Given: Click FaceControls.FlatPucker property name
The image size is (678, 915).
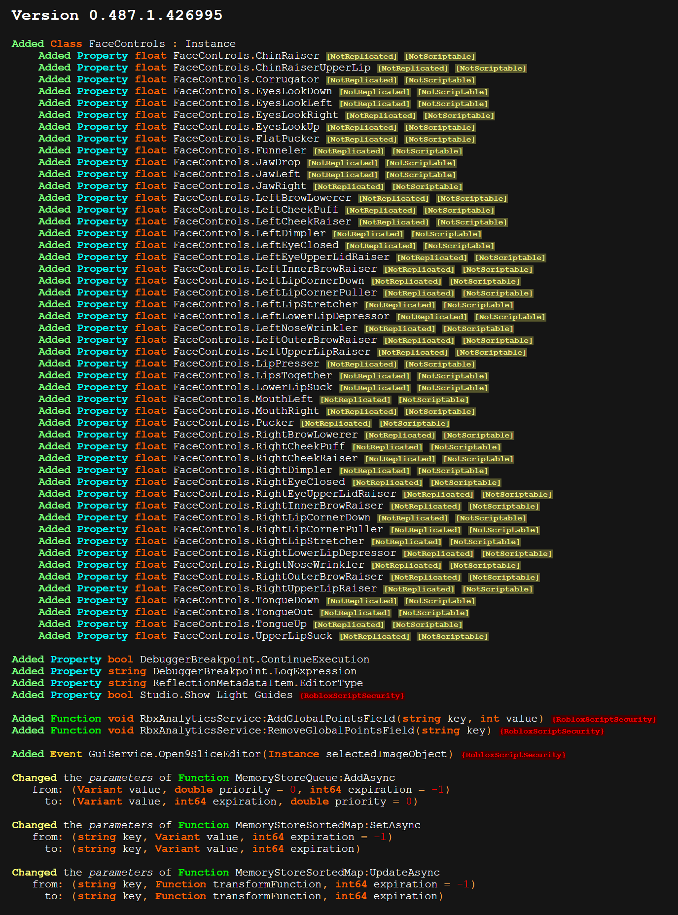Looking at the screenshot, I should coord(246,139).
